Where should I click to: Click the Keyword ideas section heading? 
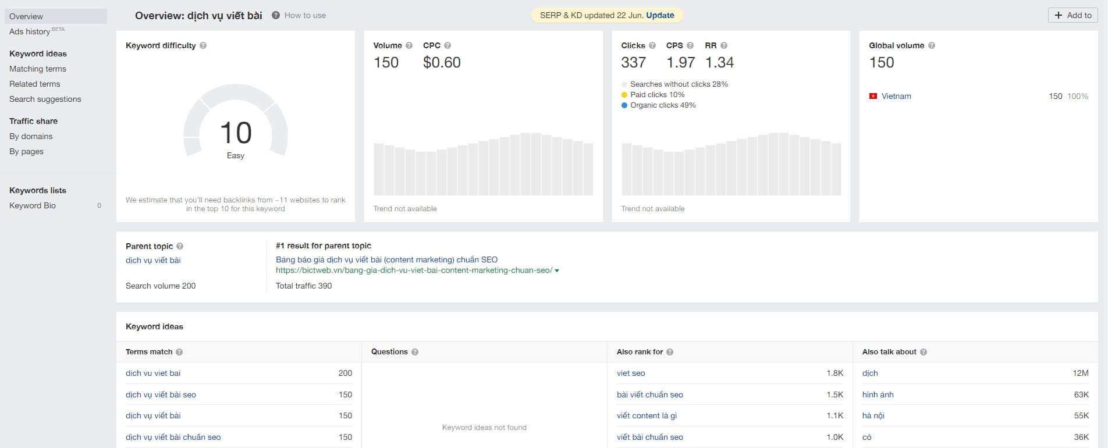(x=154, y=326)
